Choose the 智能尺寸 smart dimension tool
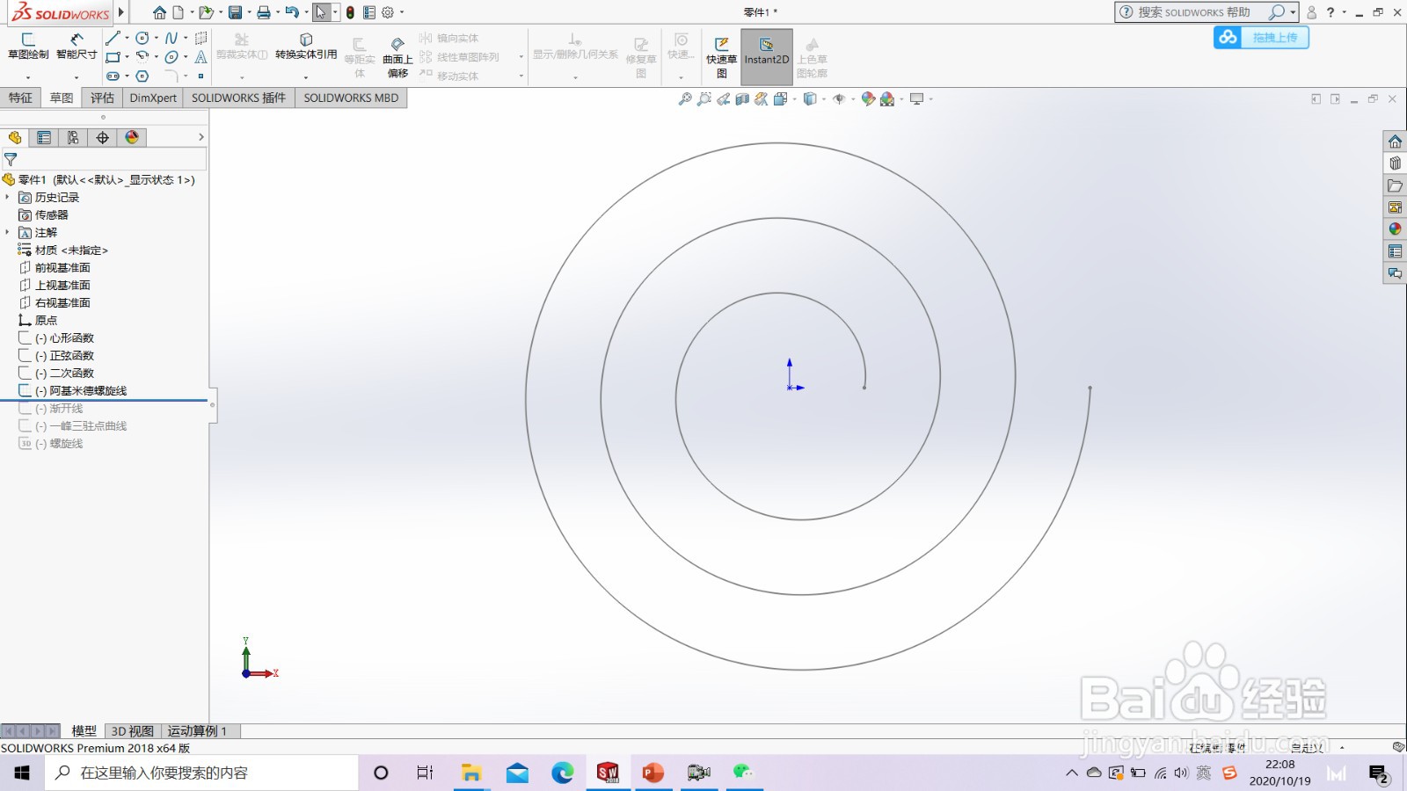1407x791 pixels. tap(77, 46)
